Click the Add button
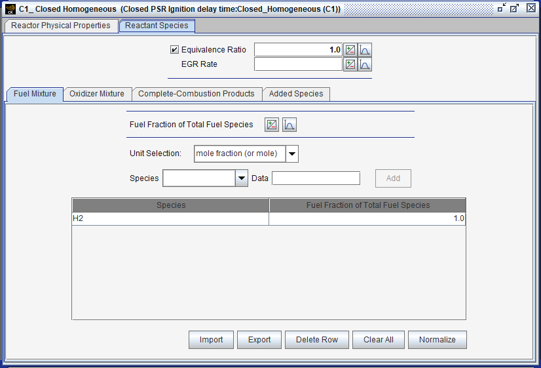The height and width of the screenshot is (368, 541). [394, 178]
